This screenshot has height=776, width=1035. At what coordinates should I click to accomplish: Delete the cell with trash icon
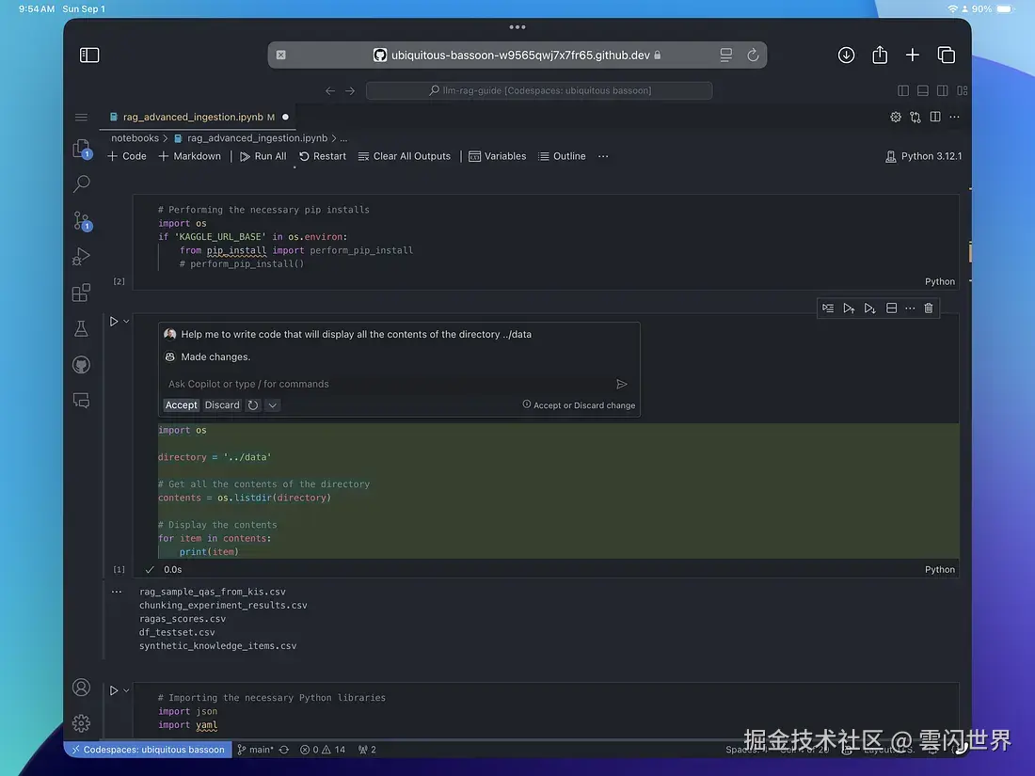pyautogui.click(x=929, y=309)
